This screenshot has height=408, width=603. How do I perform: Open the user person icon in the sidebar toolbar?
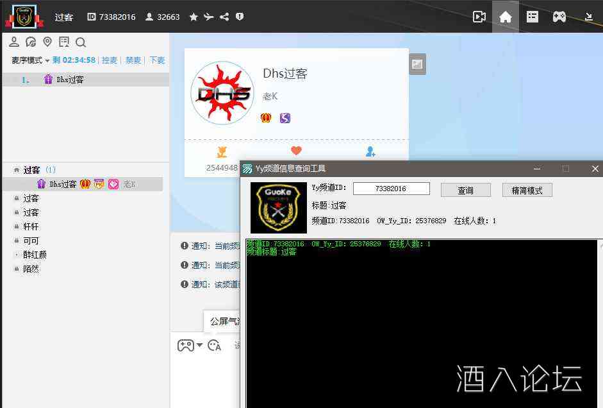(14, 42)
